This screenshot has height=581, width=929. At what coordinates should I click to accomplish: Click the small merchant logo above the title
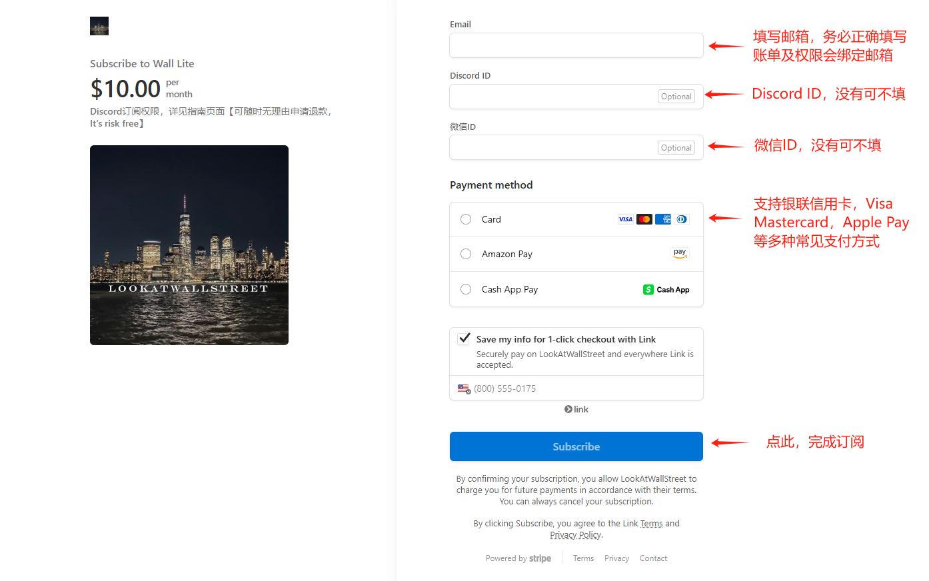pyautogui.click(x=99, y=26)
